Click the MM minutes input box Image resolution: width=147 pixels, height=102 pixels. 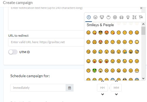pyautogui.click(x=116, y=88)
